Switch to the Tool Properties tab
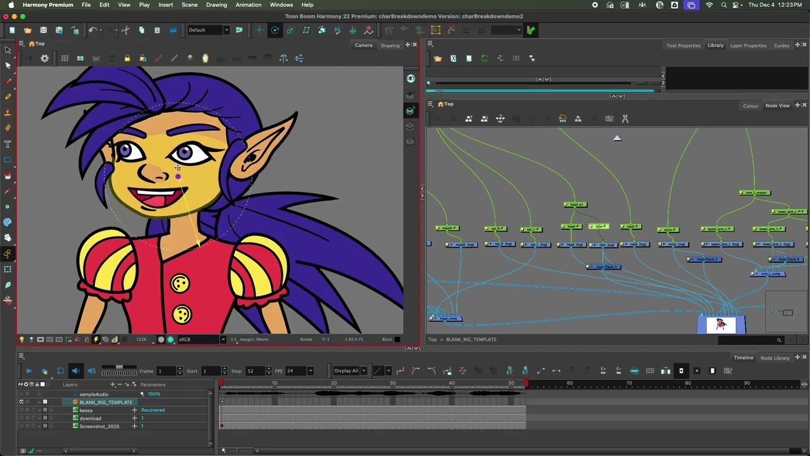 683,46
